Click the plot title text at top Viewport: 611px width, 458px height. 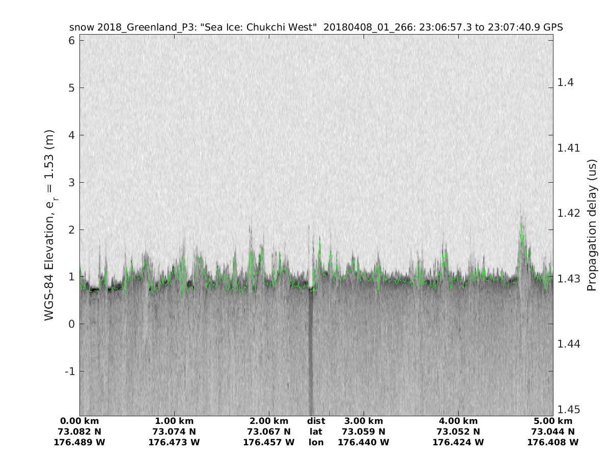[316, 27]
